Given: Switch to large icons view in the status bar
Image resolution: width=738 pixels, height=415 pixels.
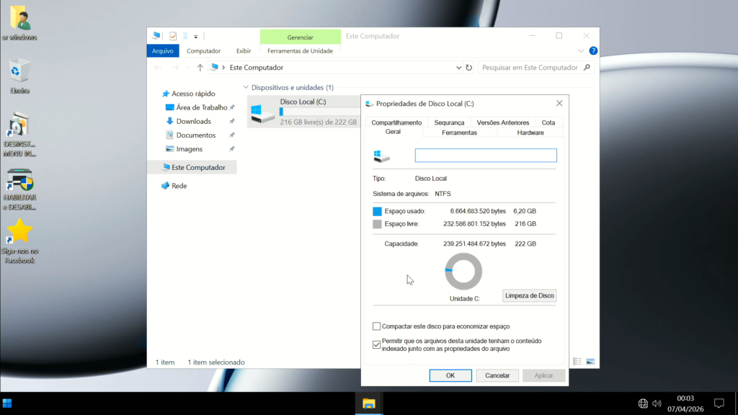Looking at the screenshot, I should (590, 361).
